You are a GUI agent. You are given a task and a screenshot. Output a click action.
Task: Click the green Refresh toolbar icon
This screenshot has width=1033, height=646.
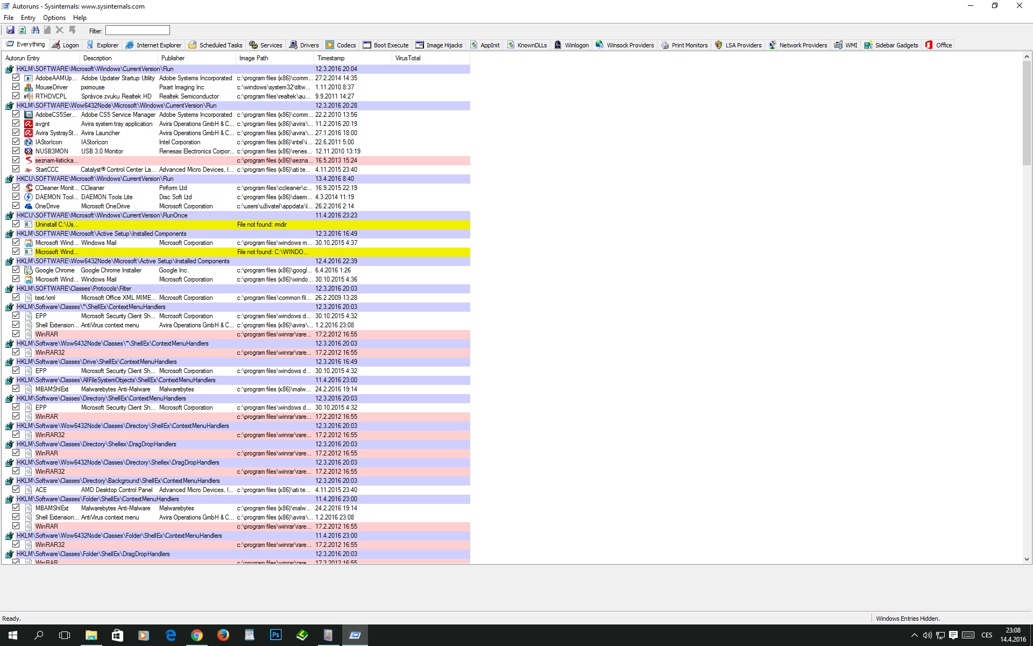pos(23,30)
